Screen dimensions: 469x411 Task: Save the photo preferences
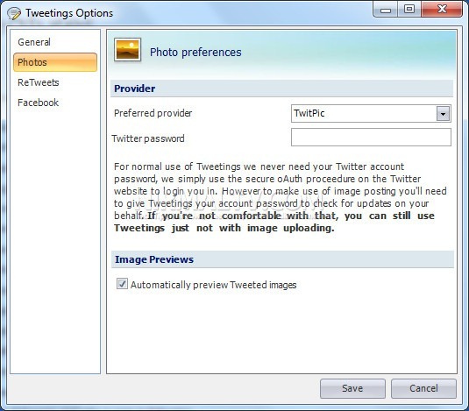[352, 388]
